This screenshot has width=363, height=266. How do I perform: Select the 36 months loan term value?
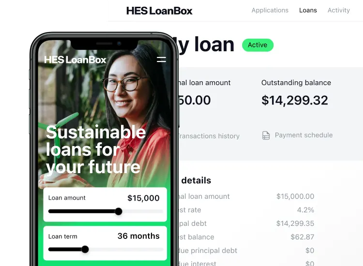[138, 236]
